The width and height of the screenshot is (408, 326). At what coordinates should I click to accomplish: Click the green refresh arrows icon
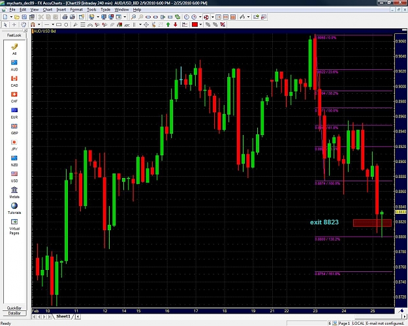coord(178,17)
